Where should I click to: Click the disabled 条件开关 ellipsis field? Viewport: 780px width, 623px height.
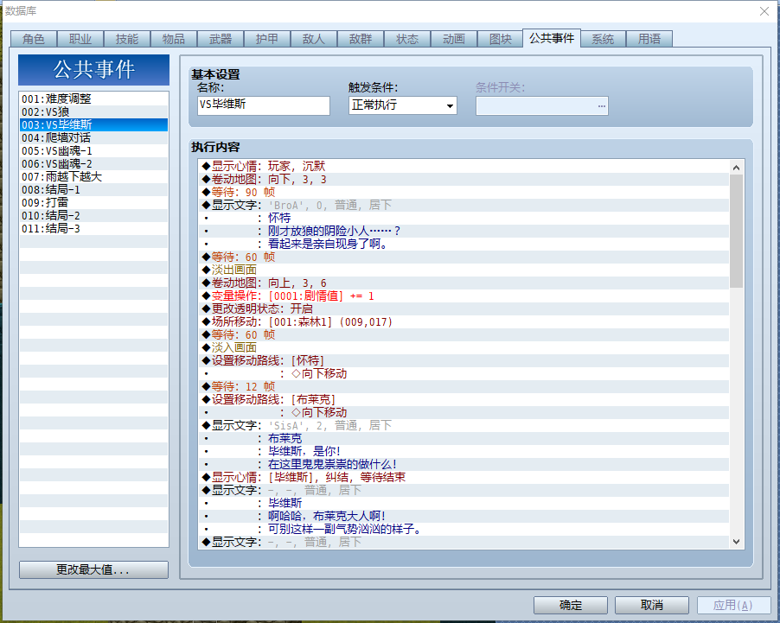point(541,105)
